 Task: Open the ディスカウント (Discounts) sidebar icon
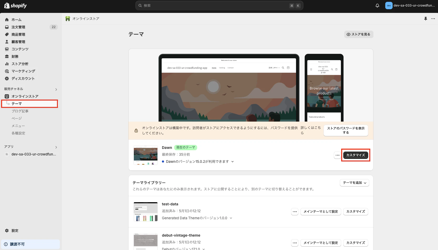coord(6,78)
